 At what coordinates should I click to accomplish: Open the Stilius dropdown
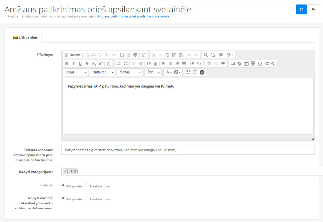(75, 72)
